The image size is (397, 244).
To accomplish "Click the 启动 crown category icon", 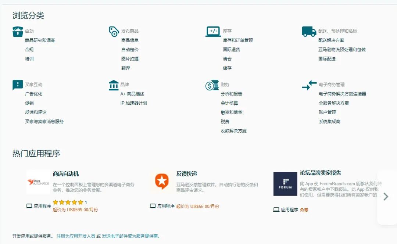I will [x=18, y=31].
